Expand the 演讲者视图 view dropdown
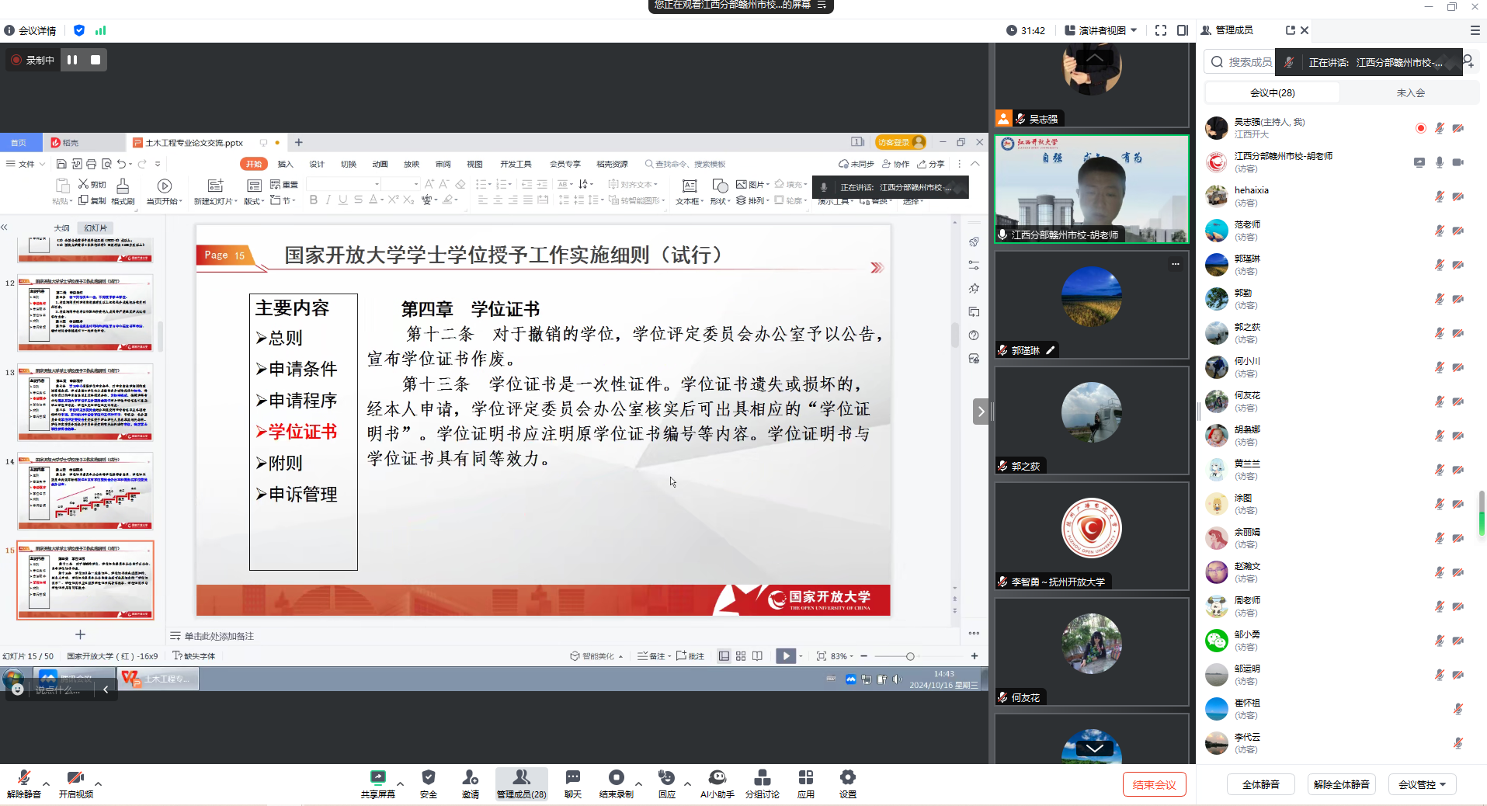The image size is (1487, 806). click(1101, 30)
